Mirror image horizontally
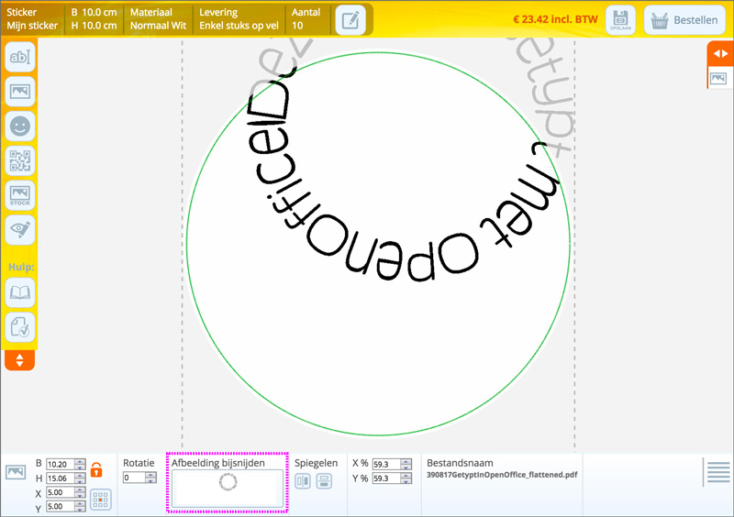 [x=303, y=481]
